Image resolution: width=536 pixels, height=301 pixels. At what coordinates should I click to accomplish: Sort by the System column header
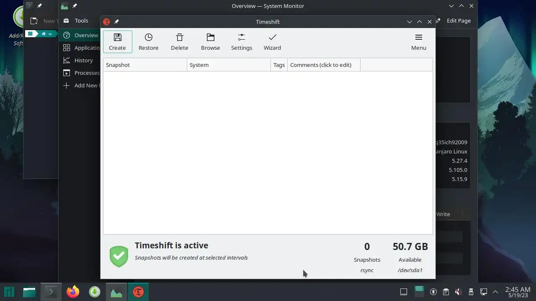229,65
